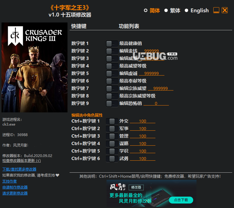Edit the 编辑宗族威望 value field
234x208 pixels.
point(160,88)
